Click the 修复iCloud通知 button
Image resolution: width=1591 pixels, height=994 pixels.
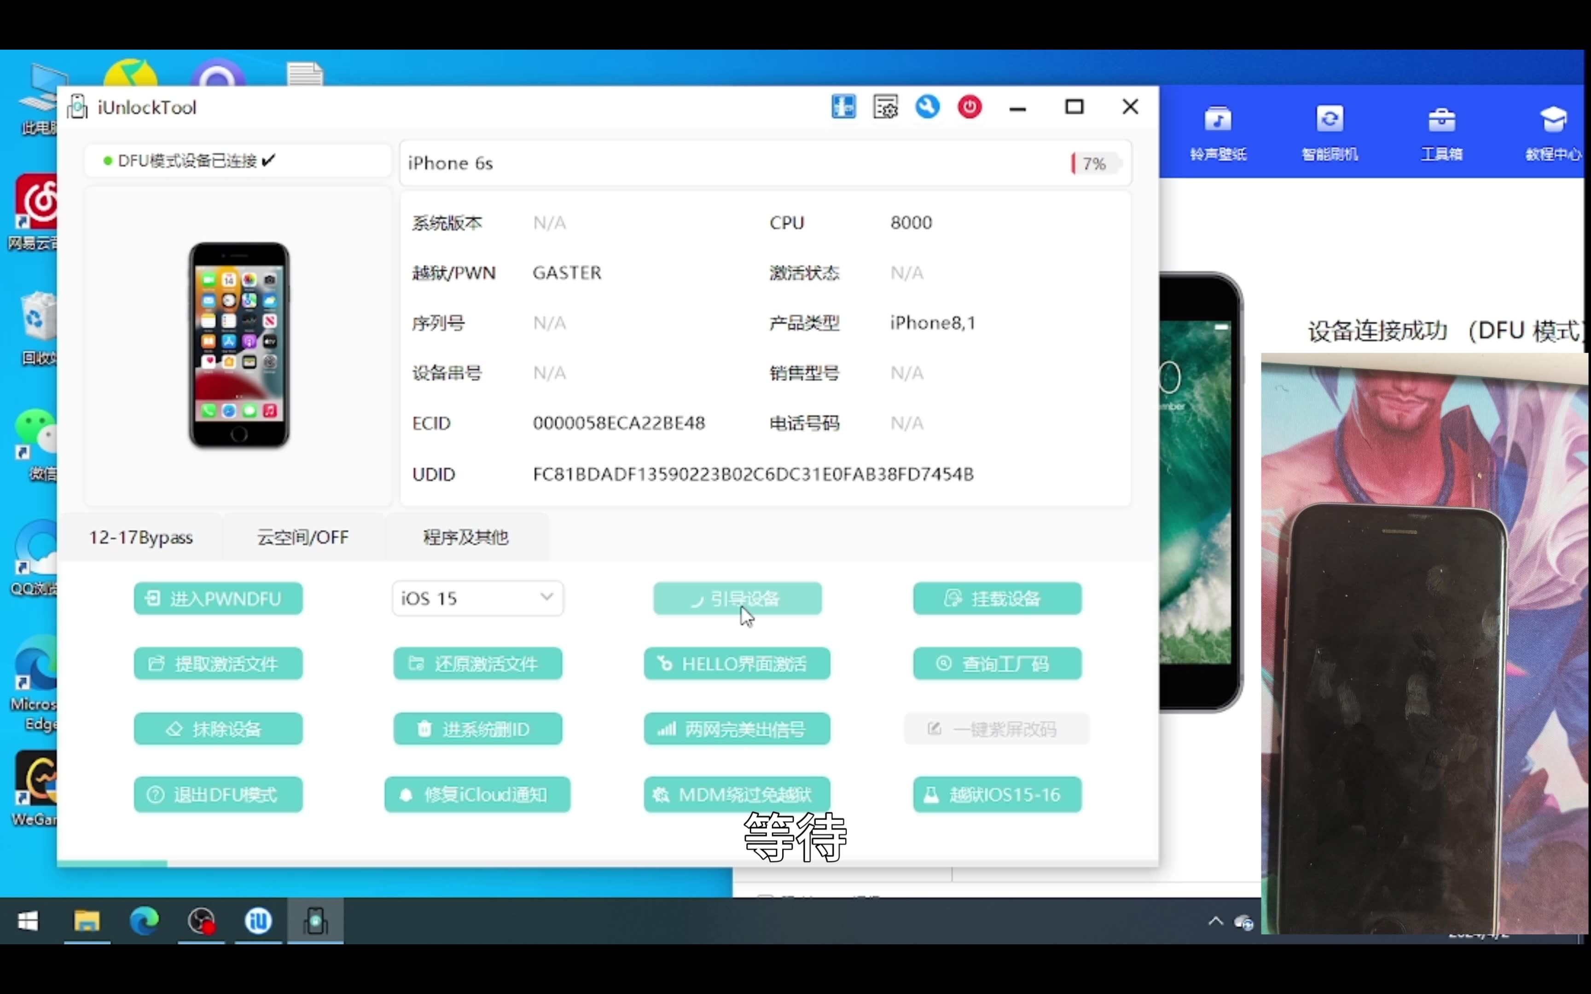click(x=478, y=794)
